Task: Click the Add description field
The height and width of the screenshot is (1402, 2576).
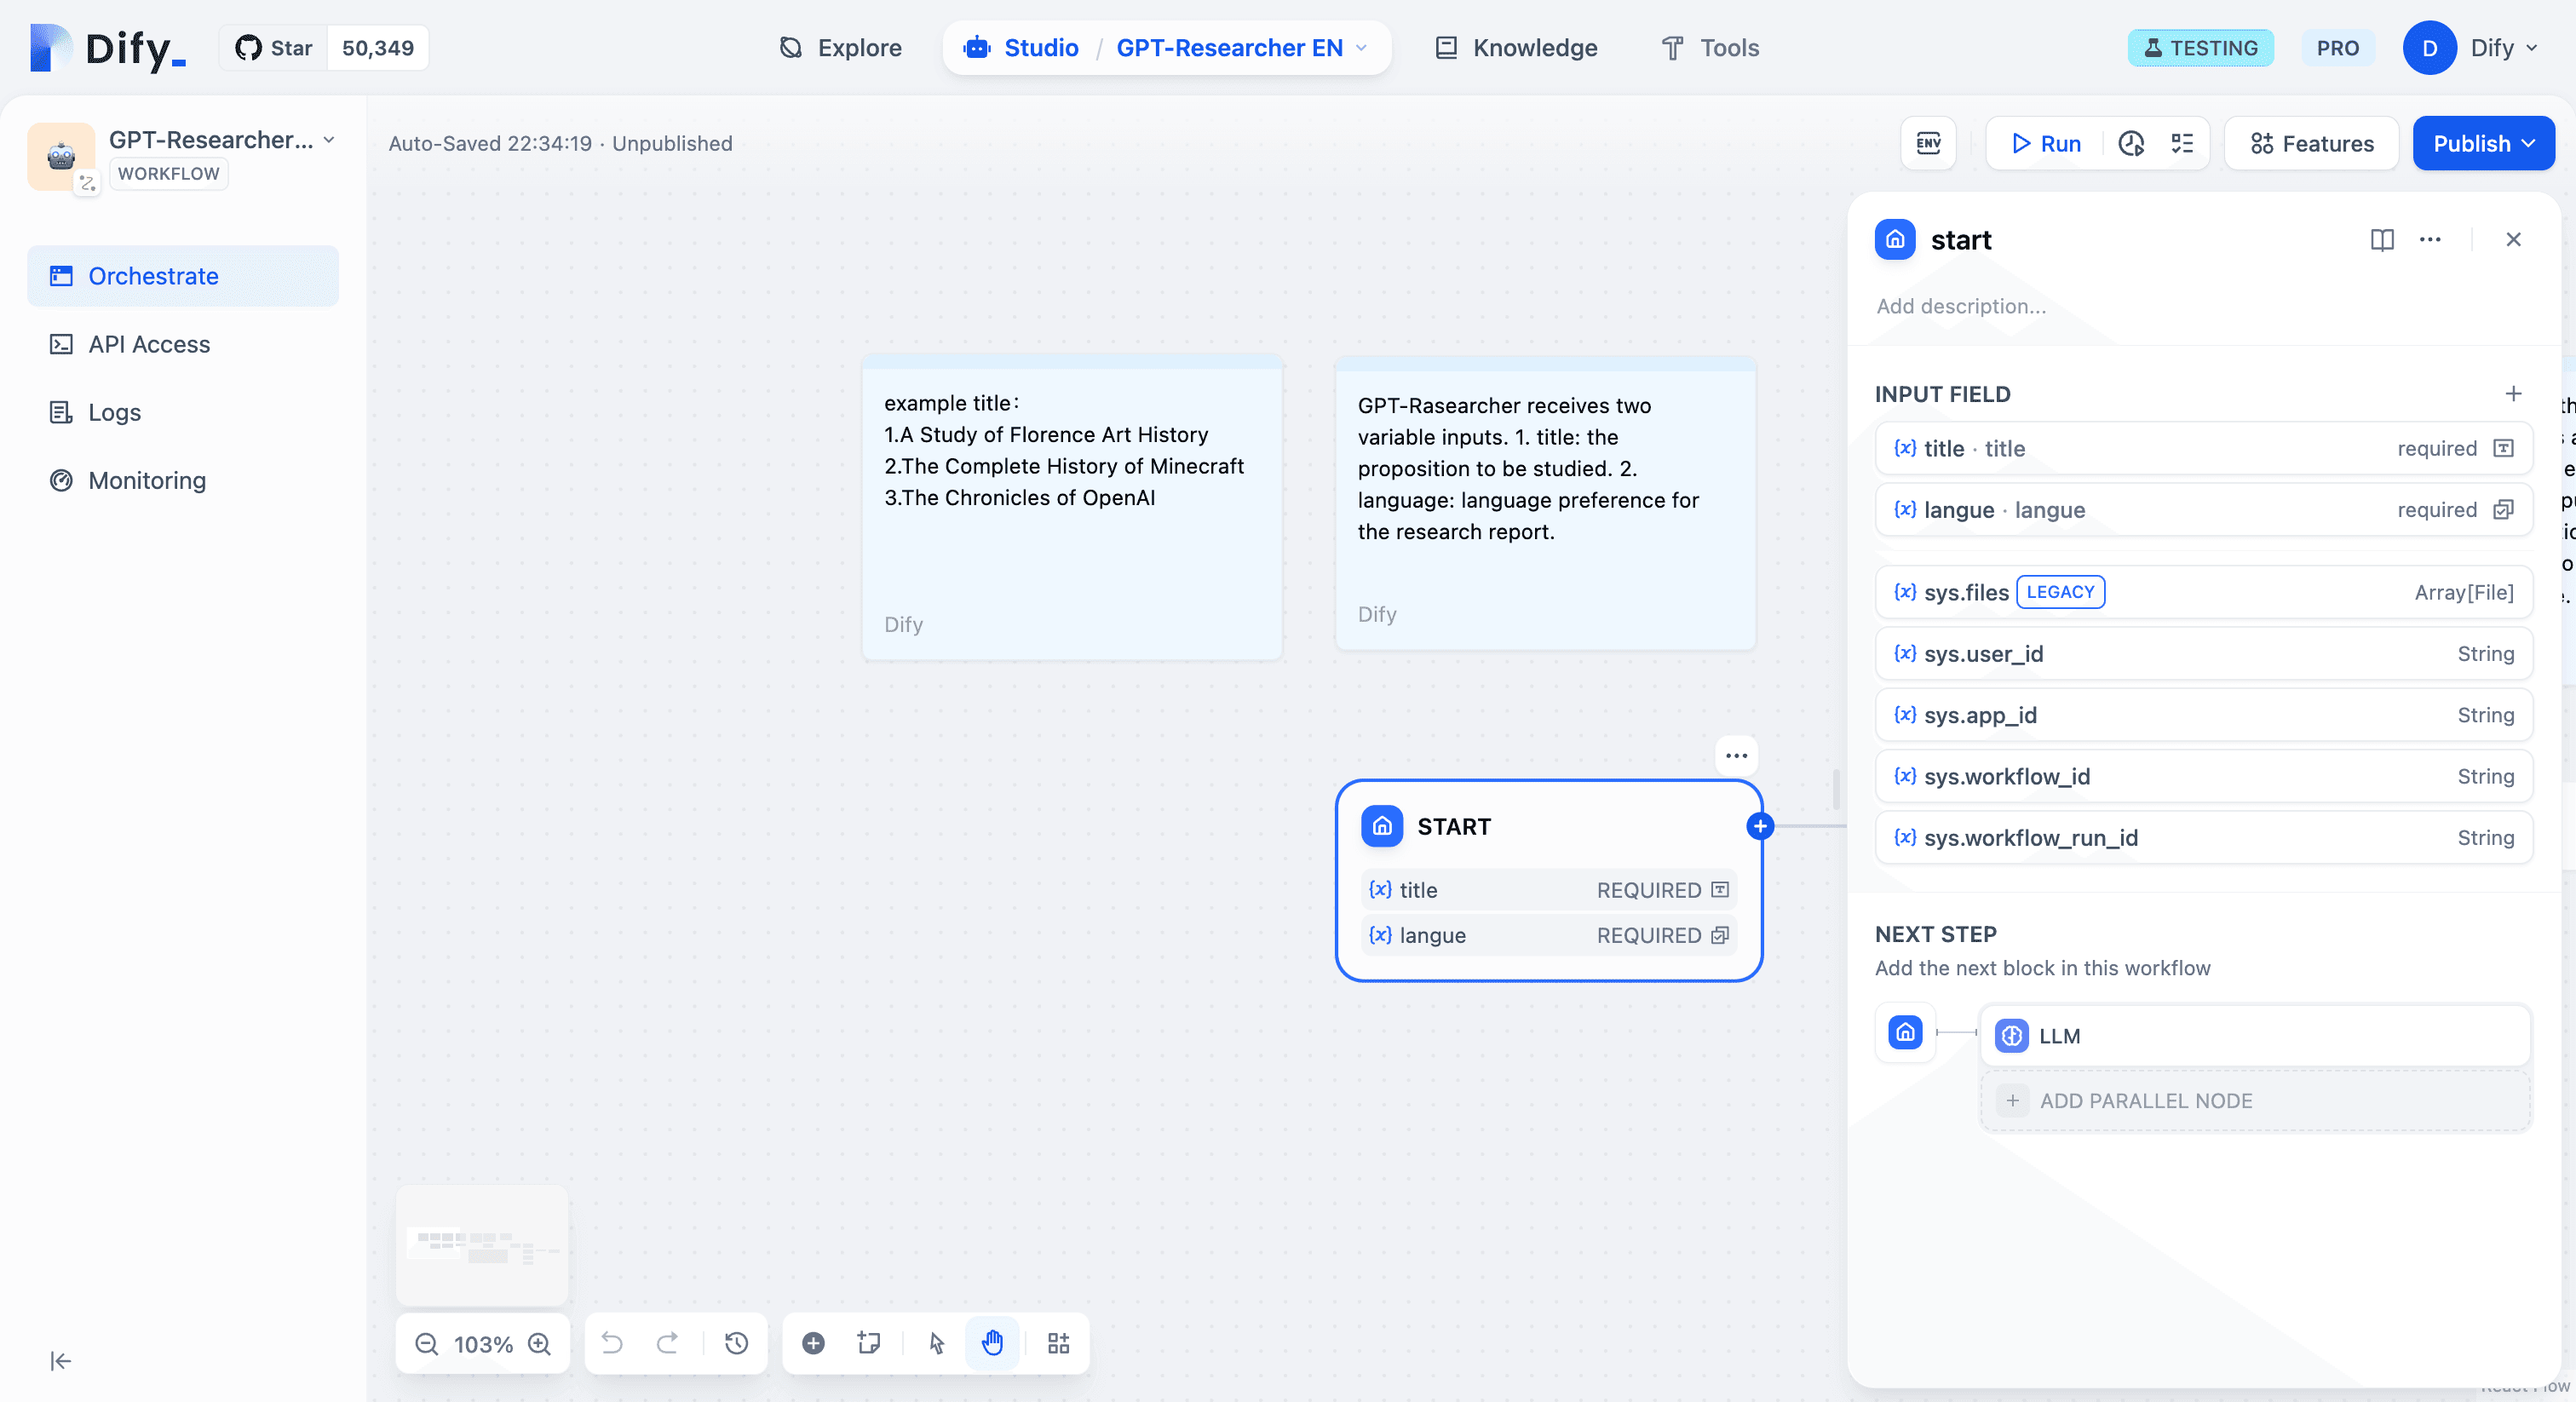Action: [1960, 306]
